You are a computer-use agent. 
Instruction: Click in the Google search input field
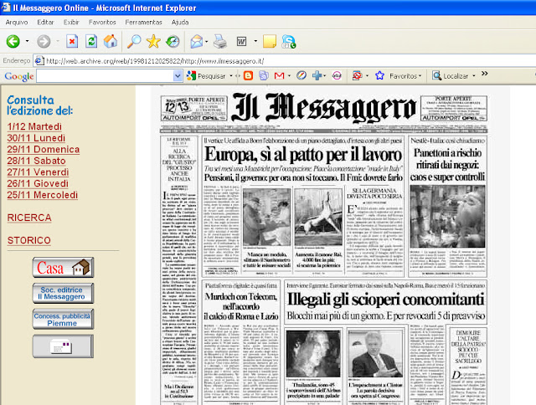click(x=105, y=76)
